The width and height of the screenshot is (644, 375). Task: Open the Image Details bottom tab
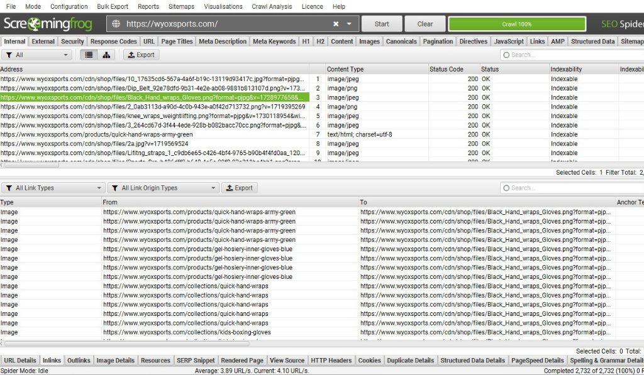pyautogui.click(x=116, y=360)
